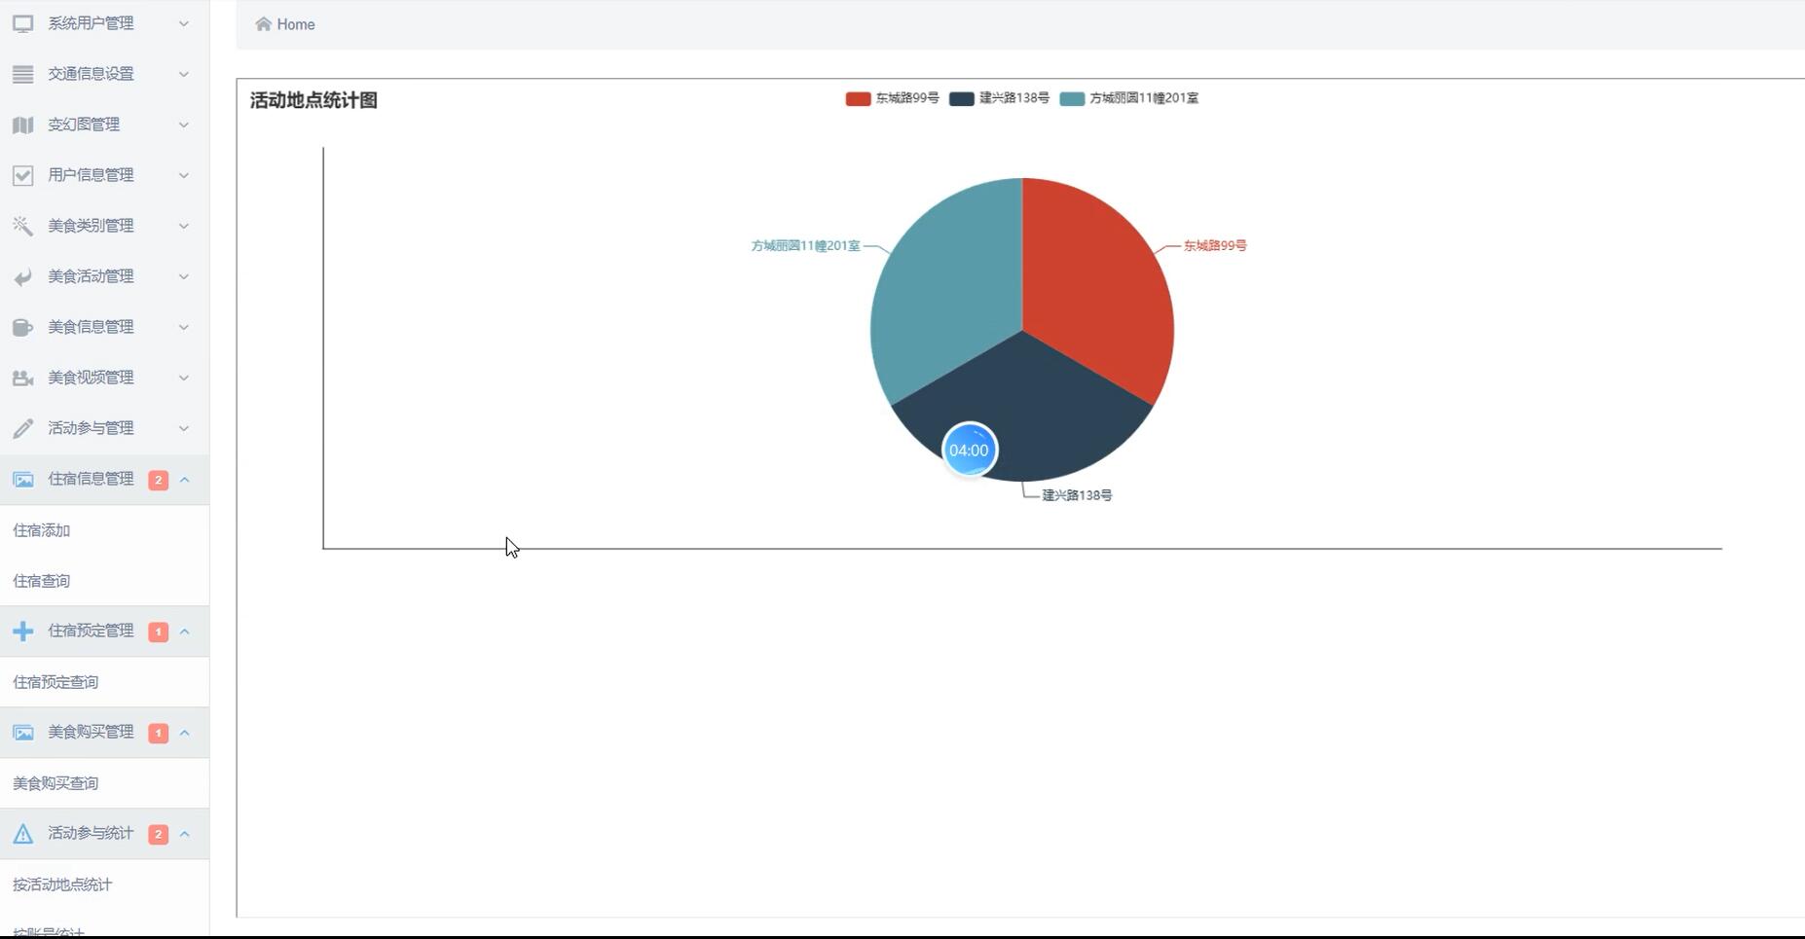Image resolution: width=1805 pixels, height=939 pixels.
Task: Collapse the 住宿信息管理 section chevron
Action: [x=184, y=480]
